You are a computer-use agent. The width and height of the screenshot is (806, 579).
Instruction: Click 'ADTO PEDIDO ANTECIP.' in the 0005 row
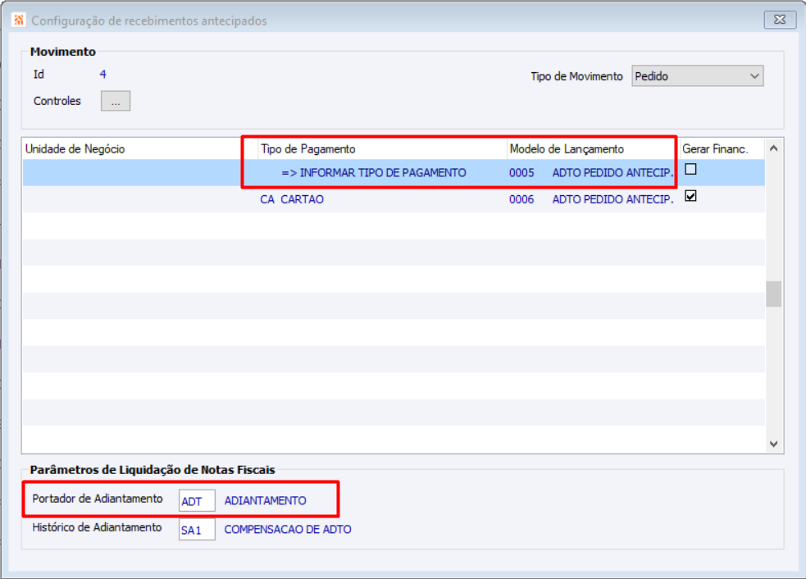click(x=612, y=173)
